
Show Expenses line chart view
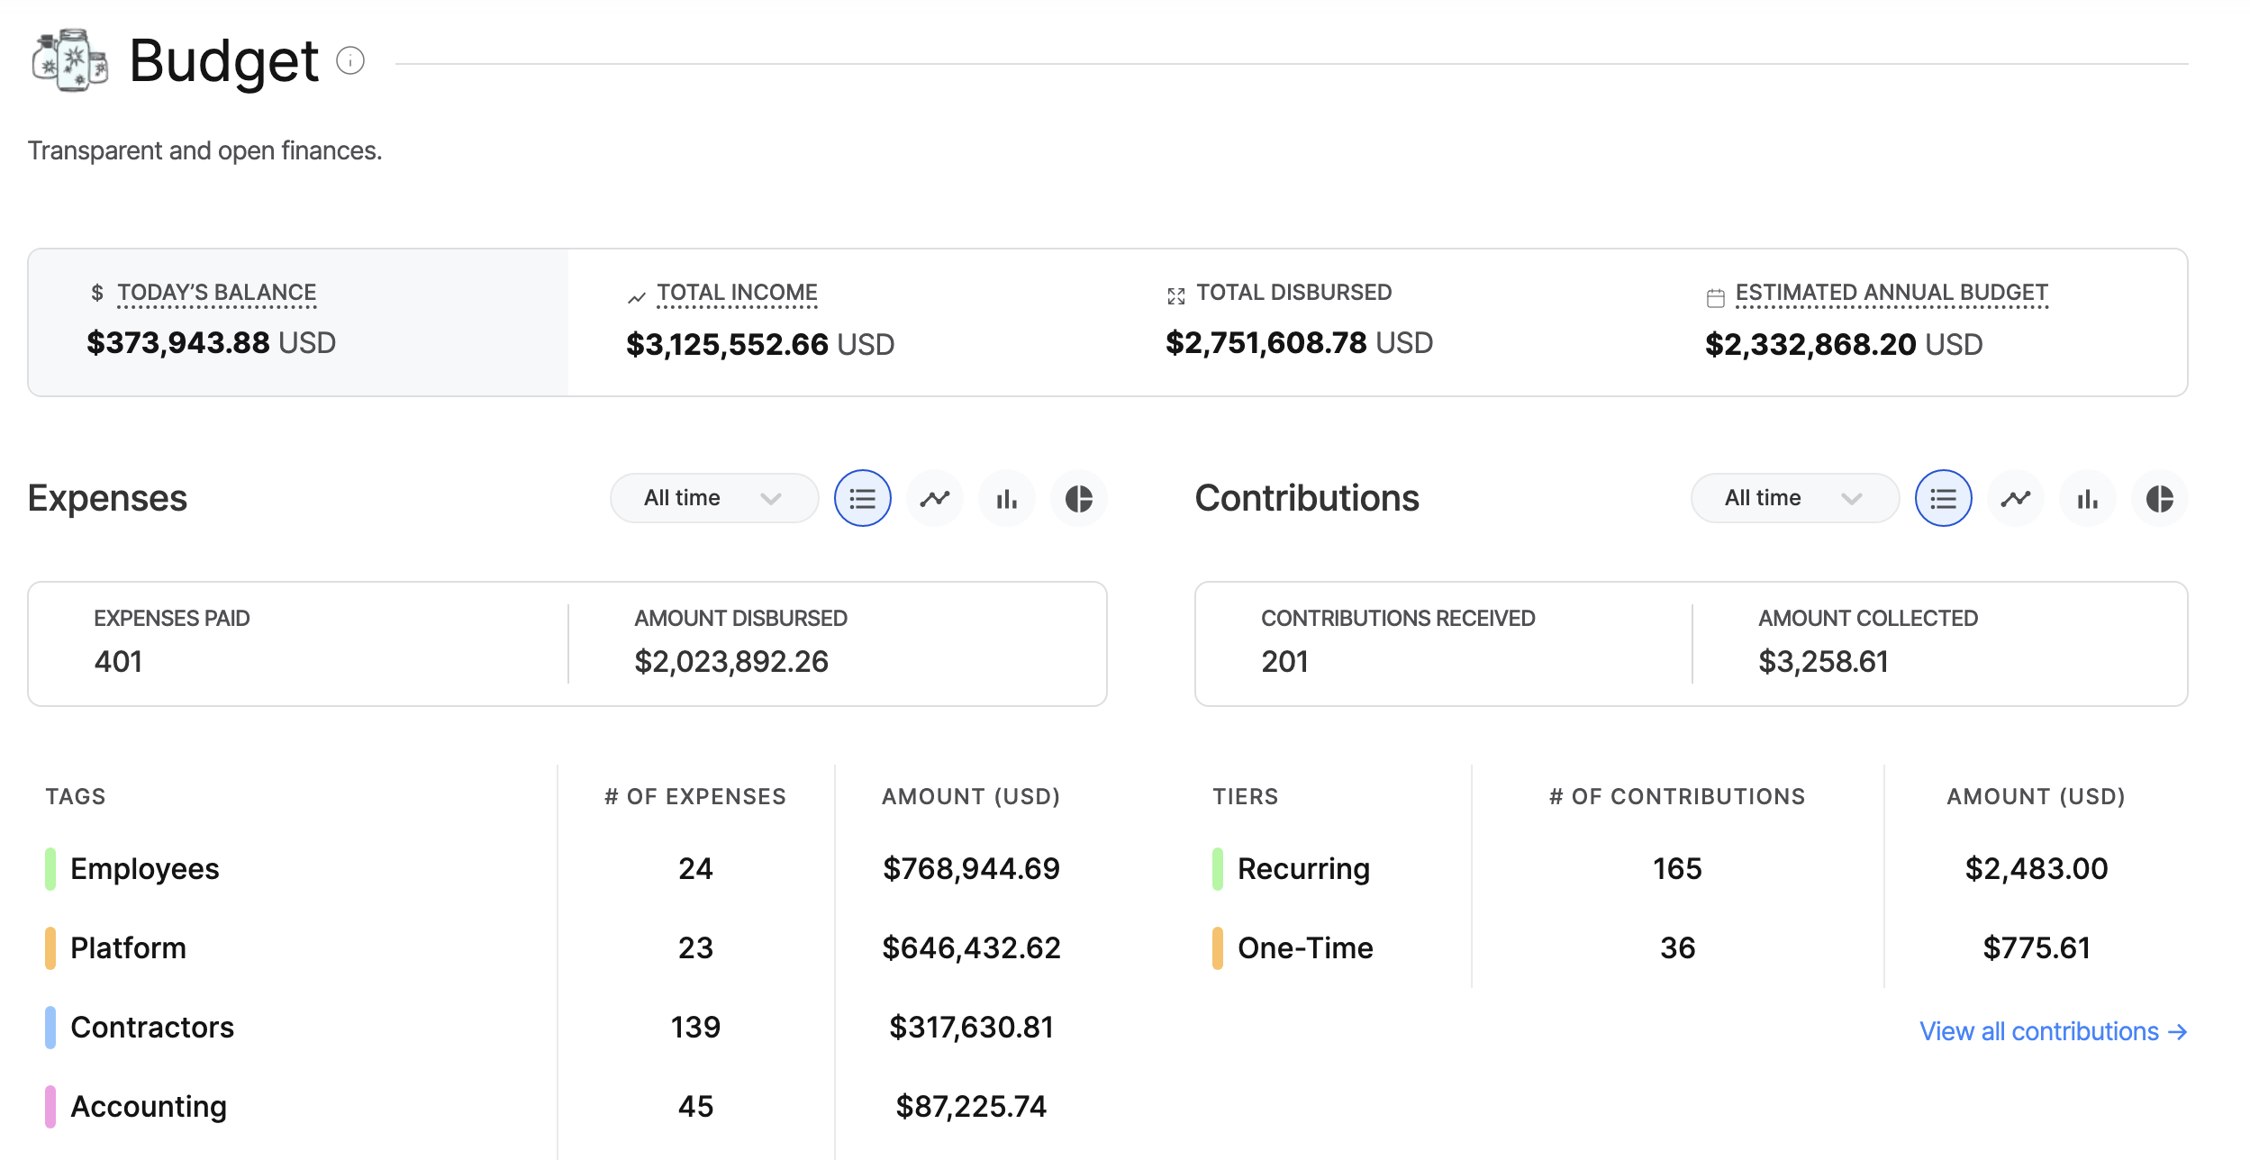tap(934, 498)
